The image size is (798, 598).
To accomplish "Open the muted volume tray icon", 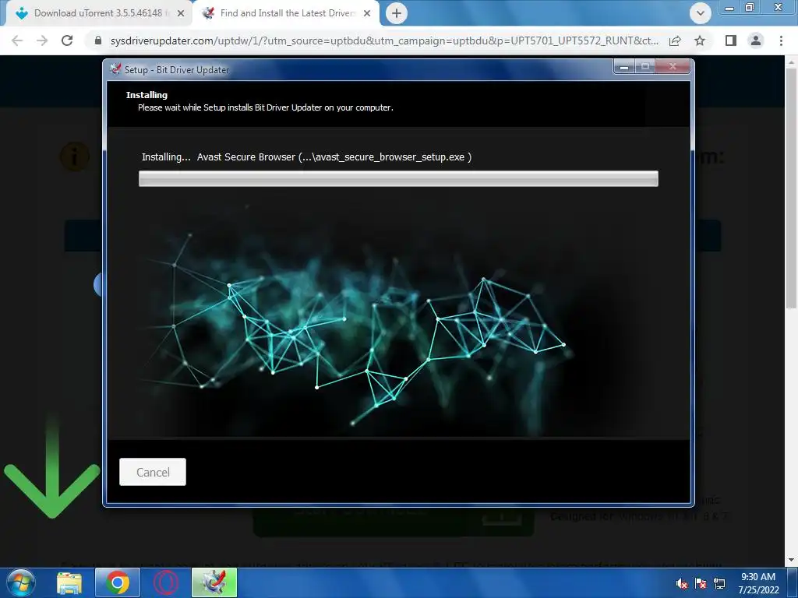I will click(x=682, y=584).
